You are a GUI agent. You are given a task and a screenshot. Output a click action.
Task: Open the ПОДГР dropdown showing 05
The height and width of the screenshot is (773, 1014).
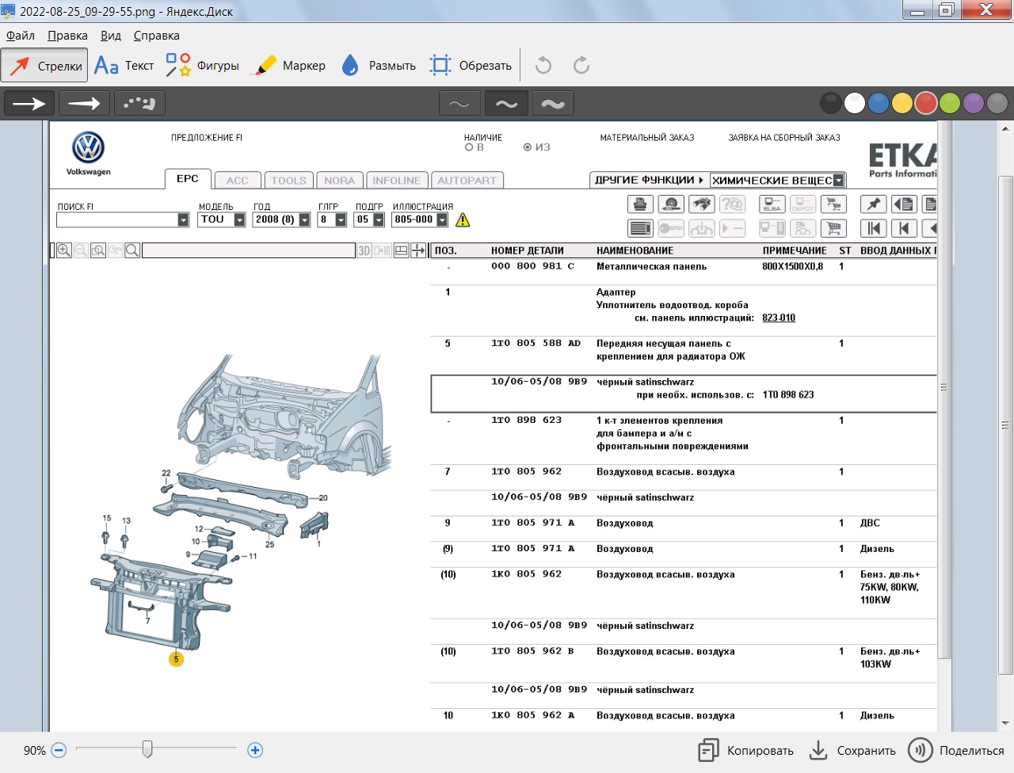[379, 219]
